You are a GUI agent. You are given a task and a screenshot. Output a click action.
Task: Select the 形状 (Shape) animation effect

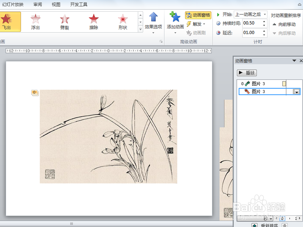123,22
